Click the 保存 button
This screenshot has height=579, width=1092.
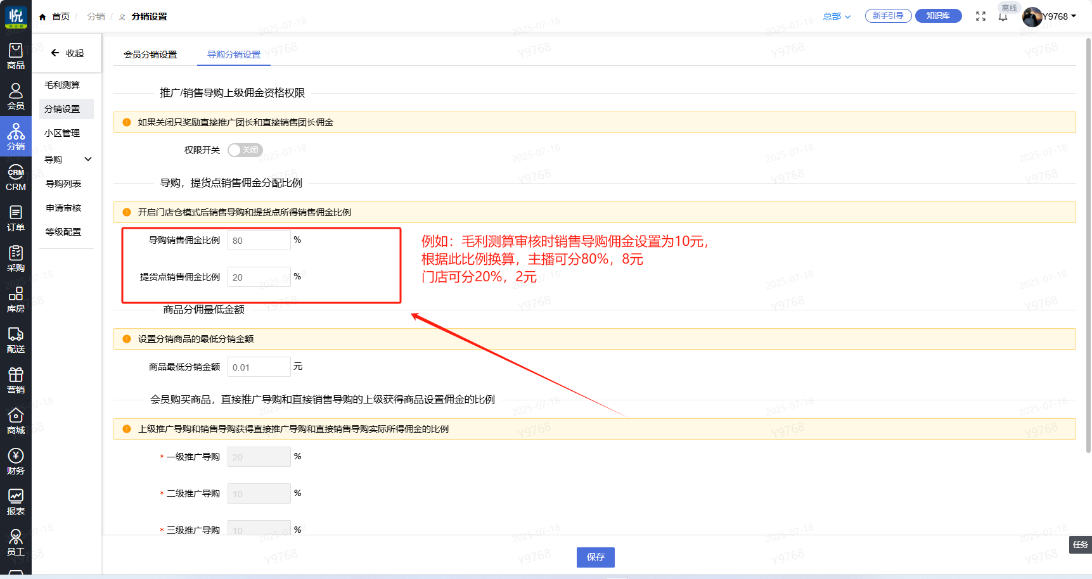pos(595,557)
